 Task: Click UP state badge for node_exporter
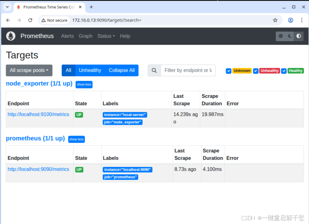79,115
